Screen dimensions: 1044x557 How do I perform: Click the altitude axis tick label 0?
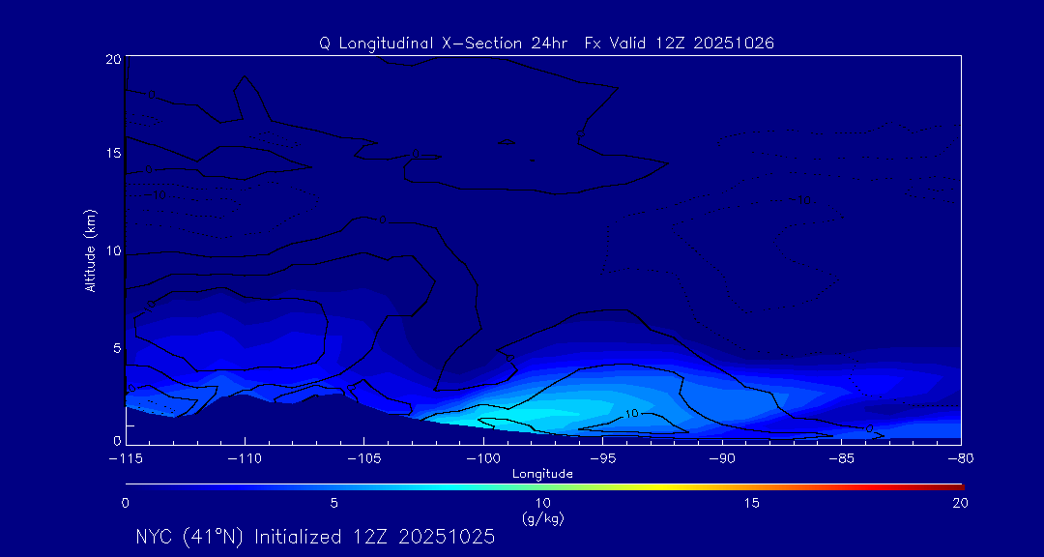117,440
